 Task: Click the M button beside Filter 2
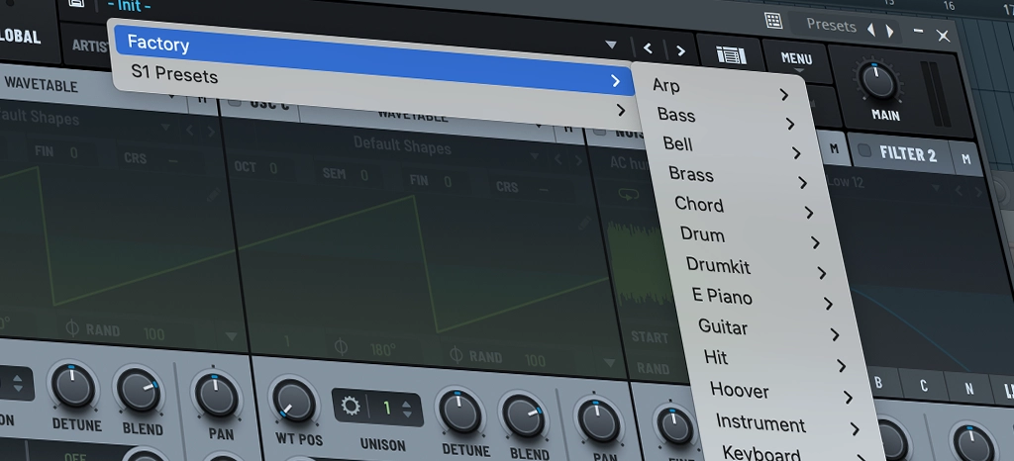966,159
